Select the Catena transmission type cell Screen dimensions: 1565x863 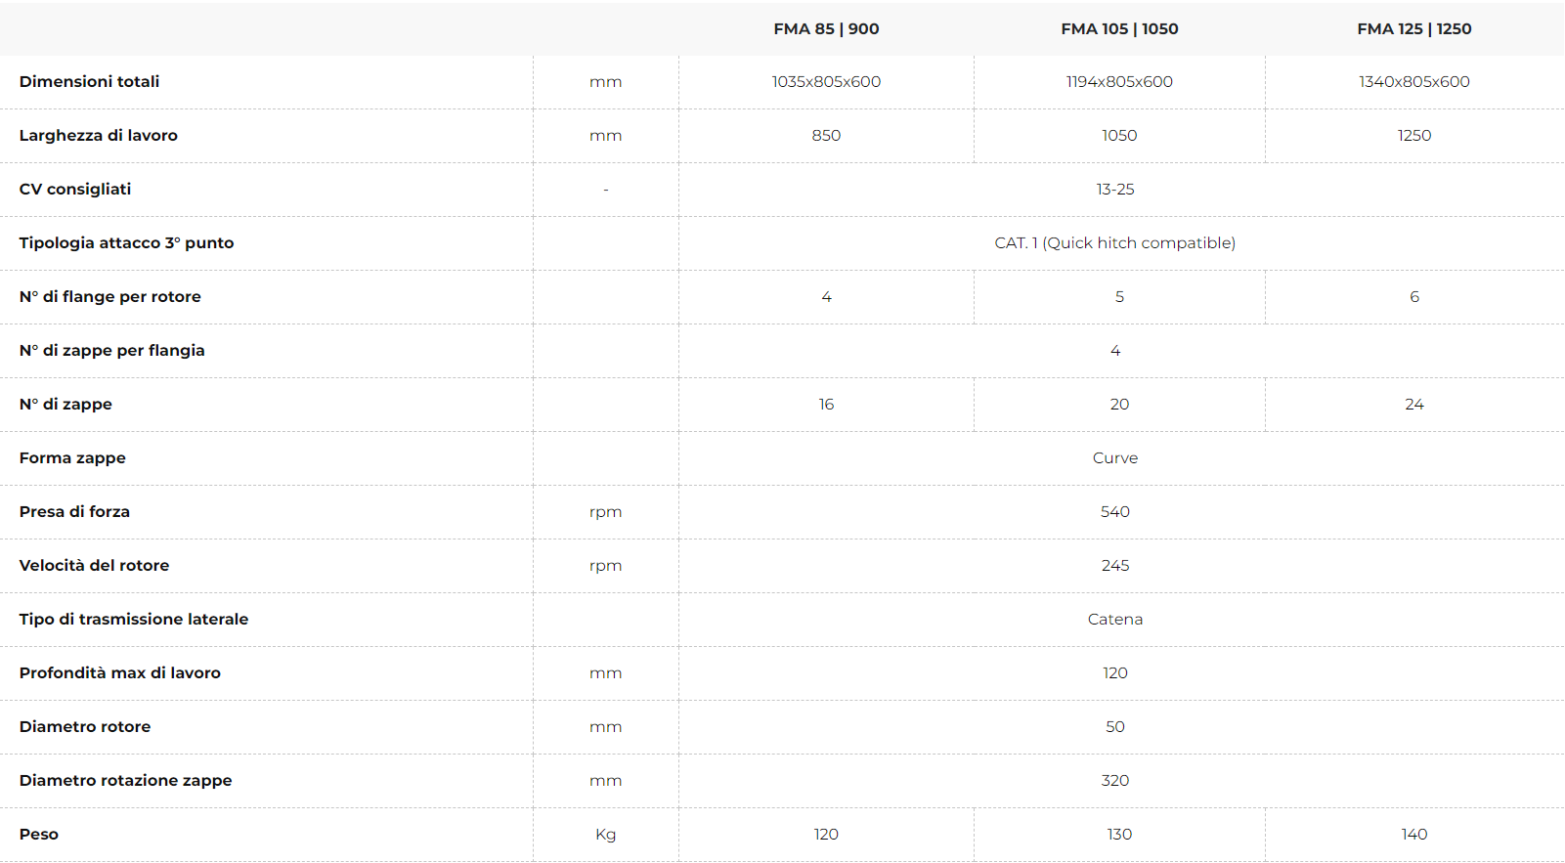tap(1114, 620)
